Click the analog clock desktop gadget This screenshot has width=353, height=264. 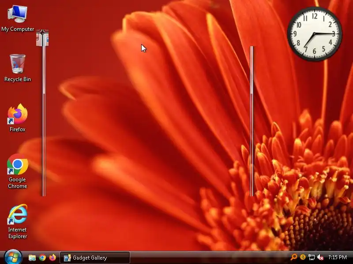coord(315,34)
